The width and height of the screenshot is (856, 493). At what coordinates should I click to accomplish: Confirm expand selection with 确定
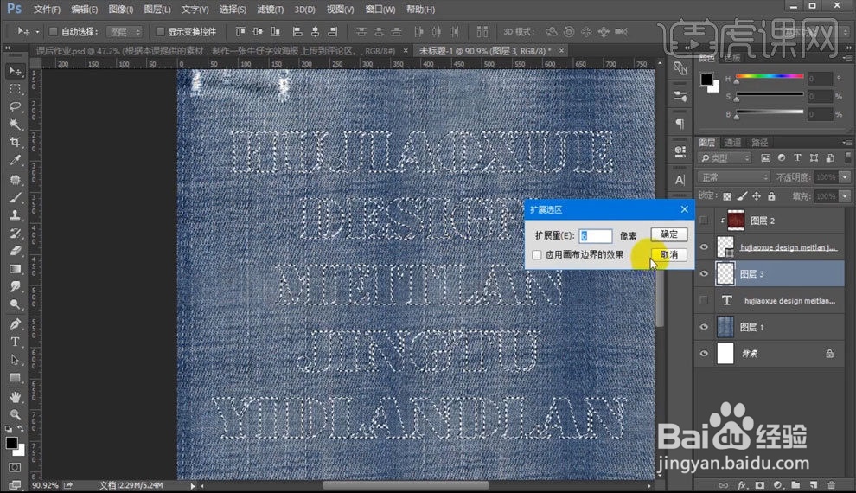668,234
